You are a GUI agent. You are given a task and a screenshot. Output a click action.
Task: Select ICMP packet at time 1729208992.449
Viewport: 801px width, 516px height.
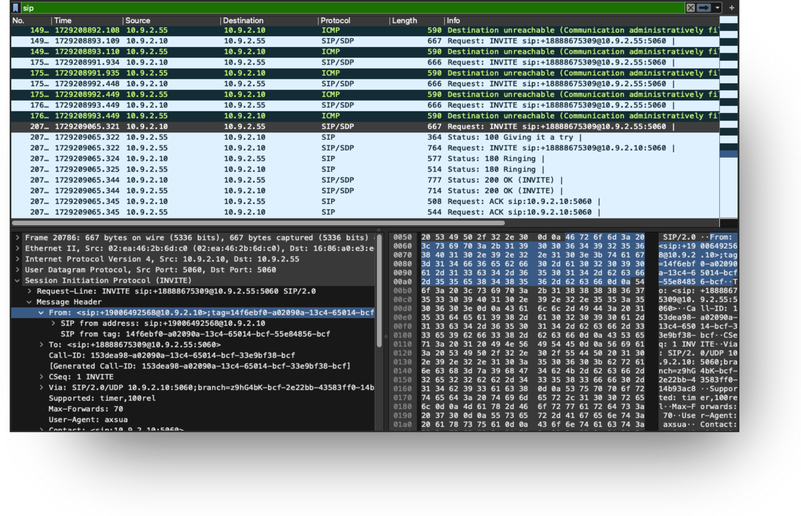point(365,94)
